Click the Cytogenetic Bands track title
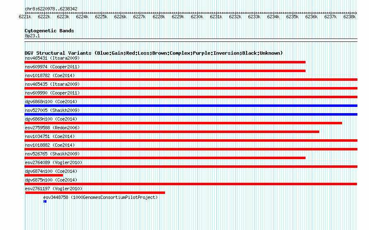This screenshot has height=230, width=369. (x=49, y=31)
